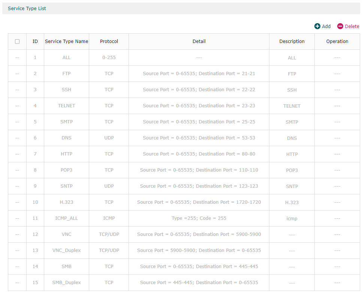Click the Add plus icon
The width and height of the screenshot is (362, 292).
pyautogui.click(x=317, y=26)
